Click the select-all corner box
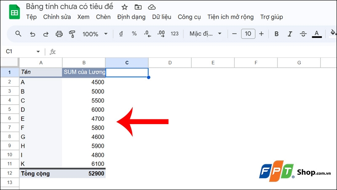337x190 pixels. click(x=9, y=62)
